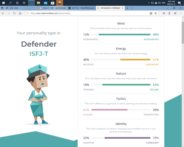The width and height of the screenshot is (184, 147).
Task: Show hidden system tray icons
Action: [x=149, y=3]
